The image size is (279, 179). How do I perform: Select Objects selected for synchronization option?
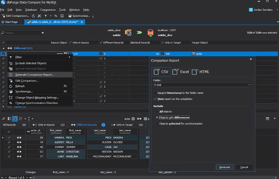coord(157,124)
